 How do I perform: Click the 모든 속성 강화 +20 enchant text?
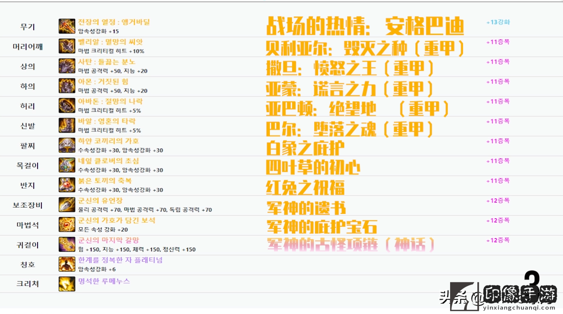click(x=103, y=230)
